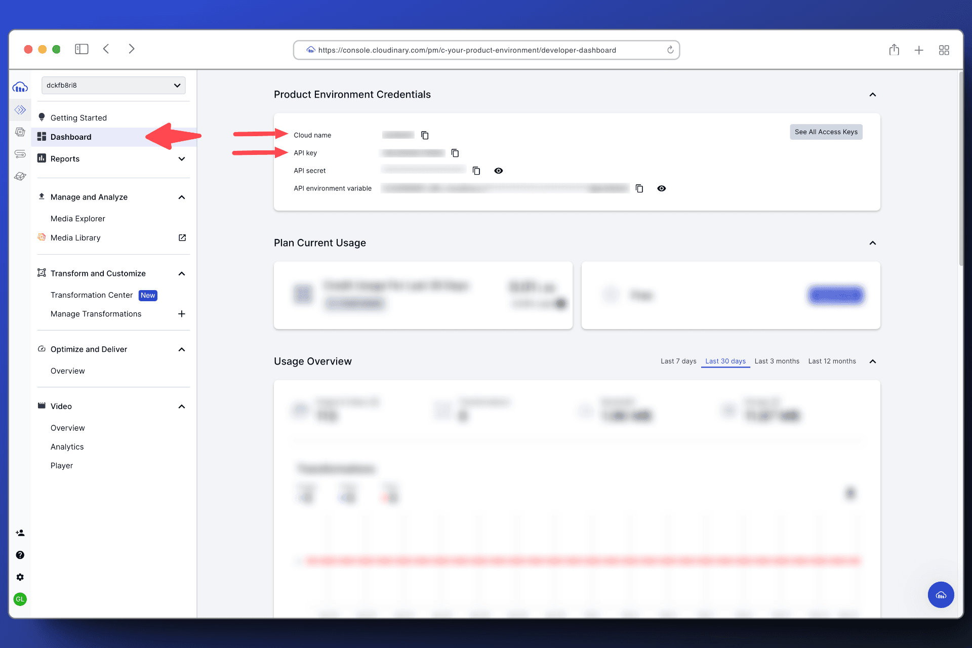Open Video Analytics
The image size is (972, 648).
[x=67, y=447]
